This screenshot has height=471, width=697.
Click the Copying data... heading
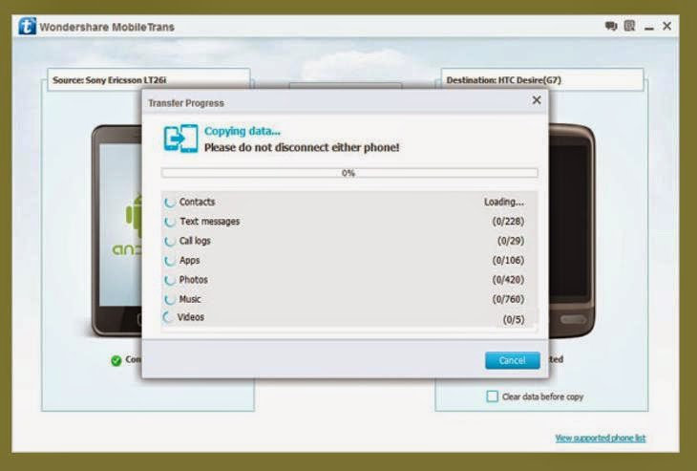point(243,131)
